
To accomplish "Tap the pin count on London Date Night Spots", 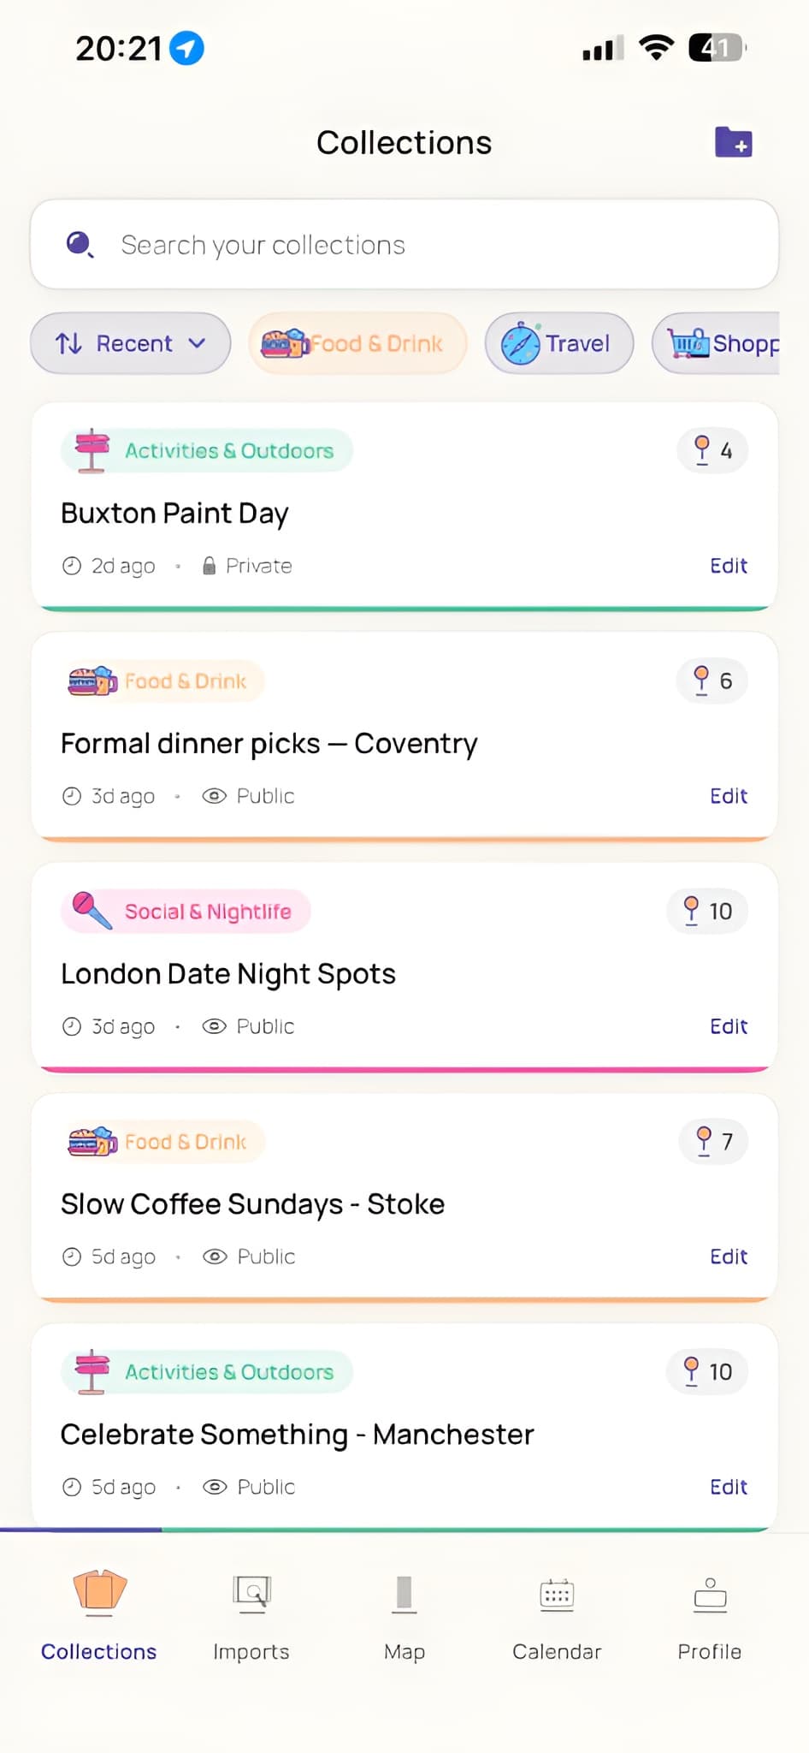I will 707,911.
